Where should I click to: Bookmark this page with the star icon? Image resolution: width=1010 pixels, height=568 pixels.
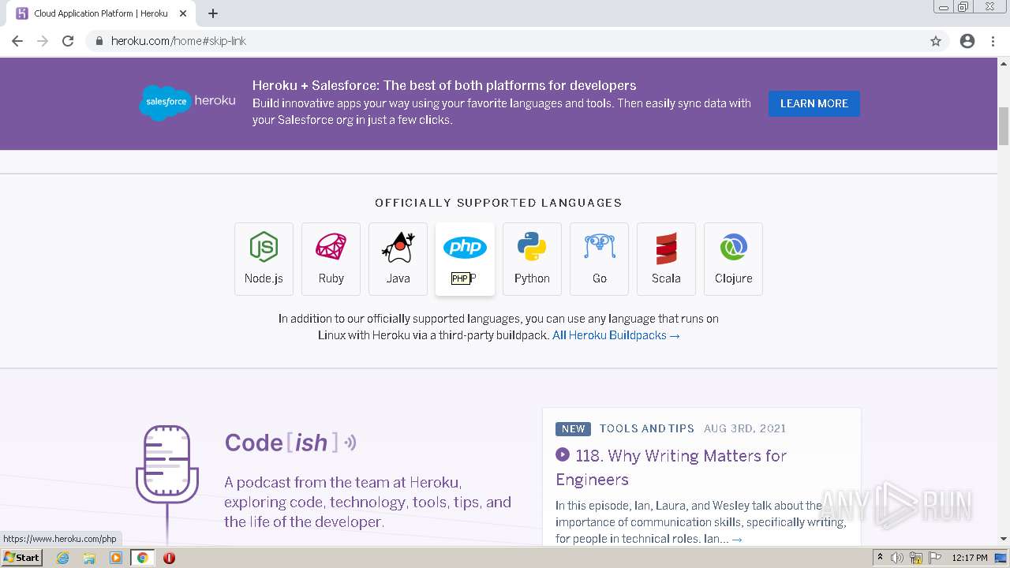[x=936, y=41]
